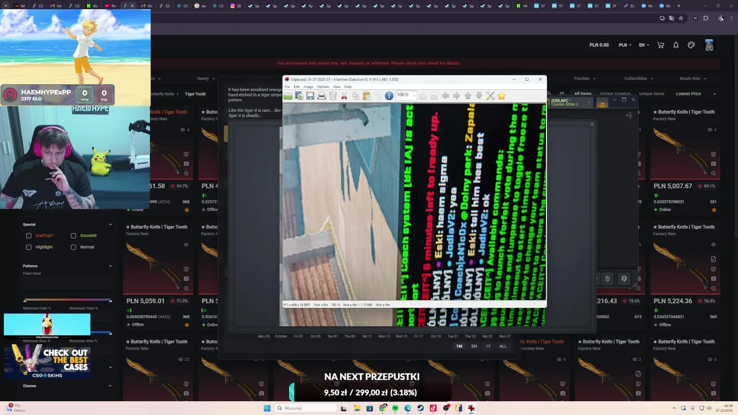Open IrfanView Help menu
The height and width of the screenshot is (415, 738).
point(348,86)
